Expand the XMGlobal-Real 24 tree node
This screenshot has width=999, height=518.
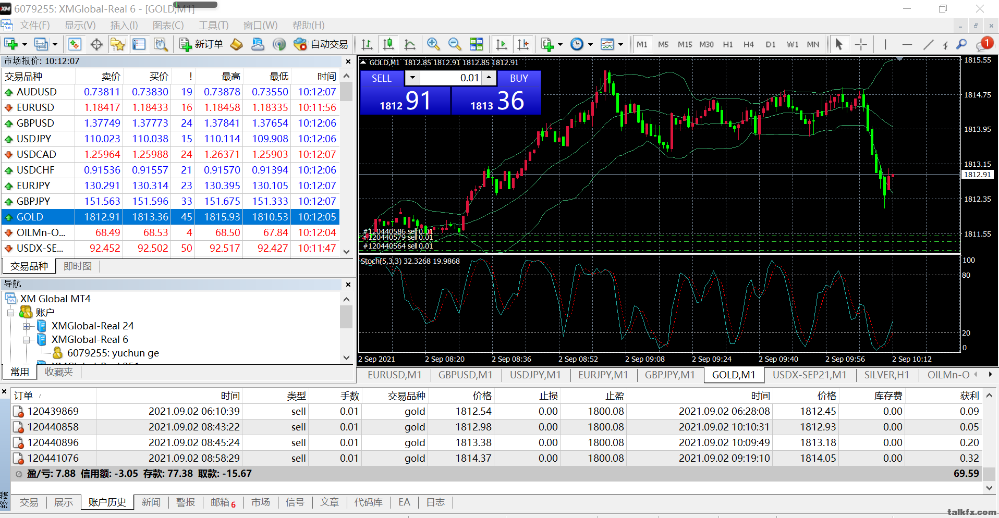pos(26,326)
